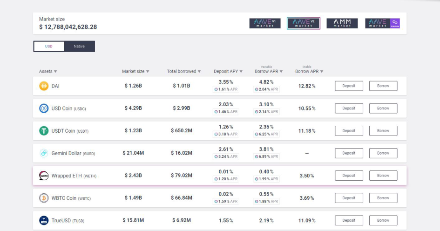Image resolution: width=440 pixels, height=231 pixels.
Task: Click TrueUSD deposit APY 1.55%
Action: [226, 220]
